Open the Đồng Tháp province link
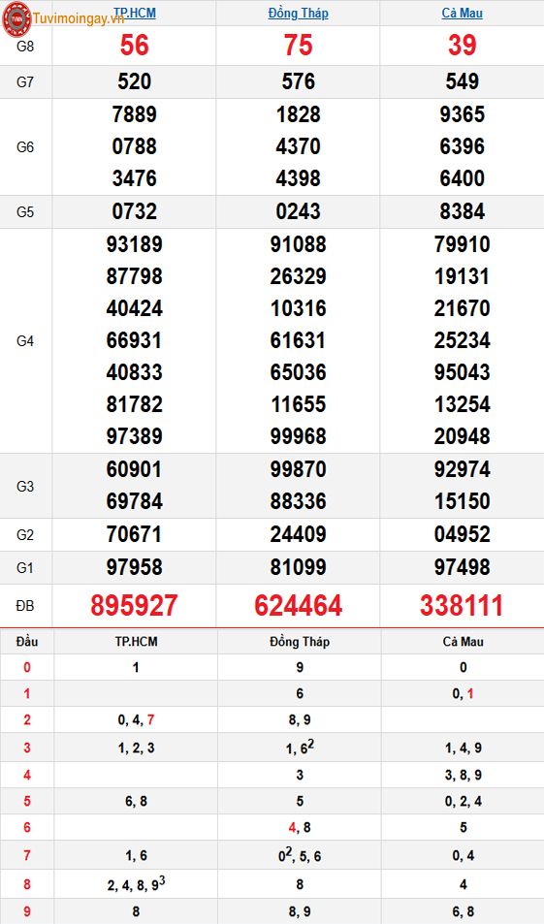 click(x=299, y=13)
